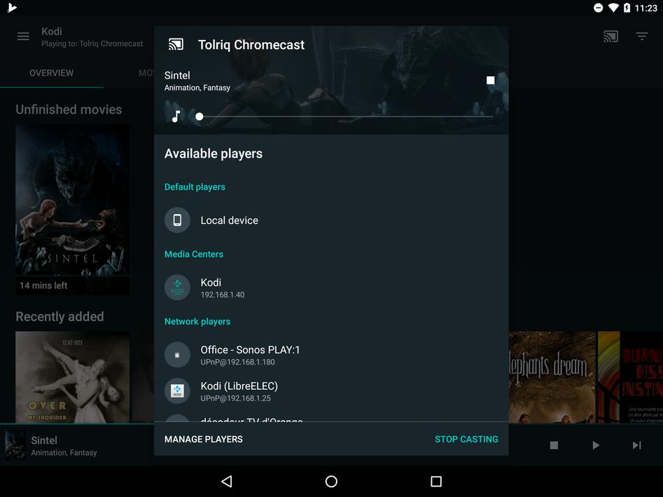This screenshot has height=497, width=663.
Task: Click cast icon beside Tolriq Chromecast title
Action: [176, 44]
